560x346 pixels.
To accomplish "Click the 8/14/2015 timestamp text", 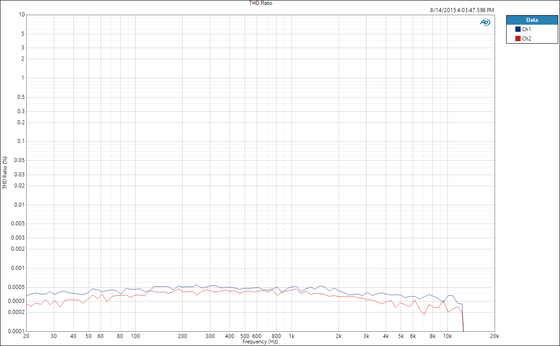I will [462, 10].
